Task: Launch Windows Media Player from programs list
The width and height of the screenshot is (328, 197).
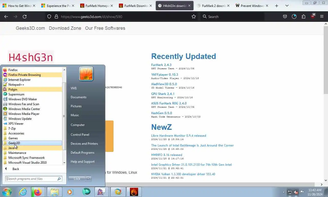Action: click(32, 114)
